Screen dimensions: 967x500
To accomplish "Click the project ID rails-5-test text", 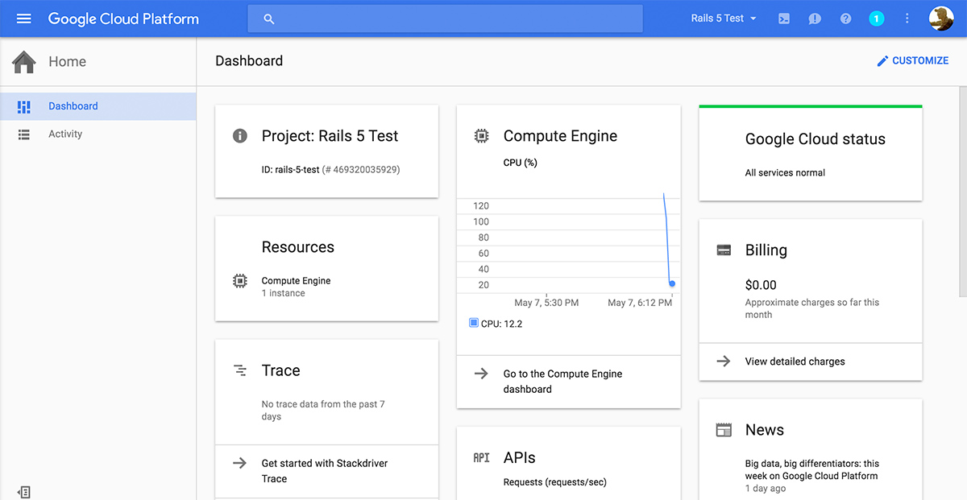I will pos(290,170).
